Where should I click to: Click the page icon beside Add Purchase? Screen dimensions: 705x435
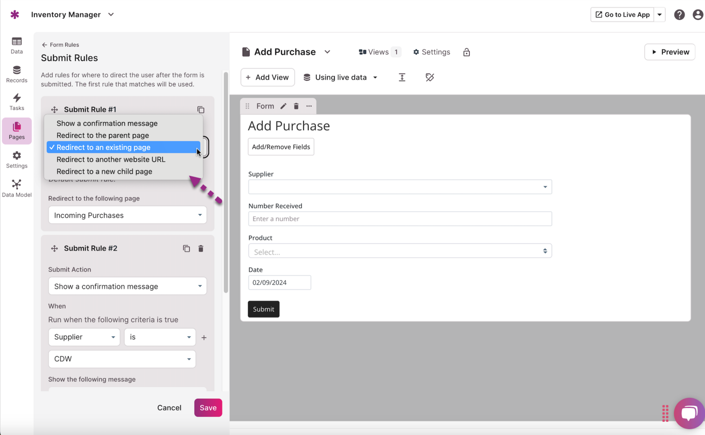(246, 52)
